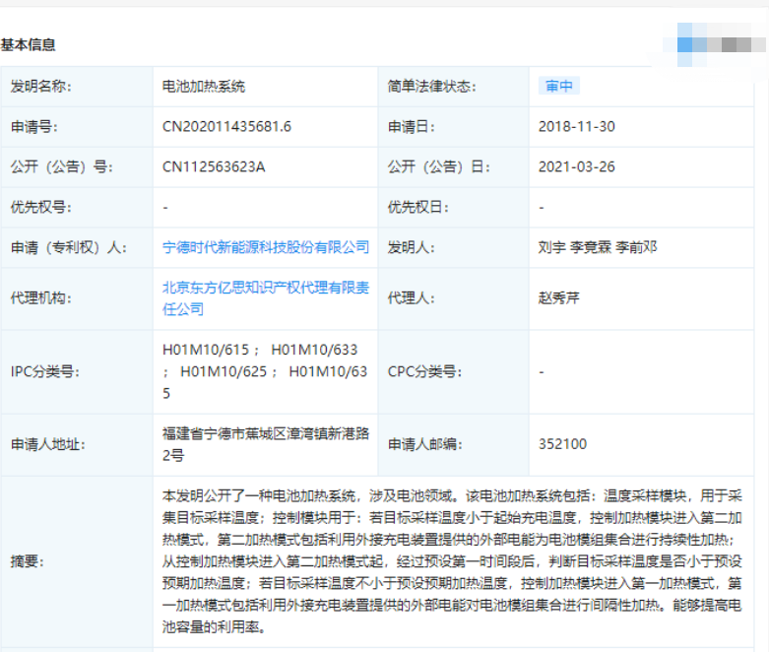Click the 优先权号 field label
Image resolution: width=769 pixels, height=652 pixels.
[x=41, y=207]
